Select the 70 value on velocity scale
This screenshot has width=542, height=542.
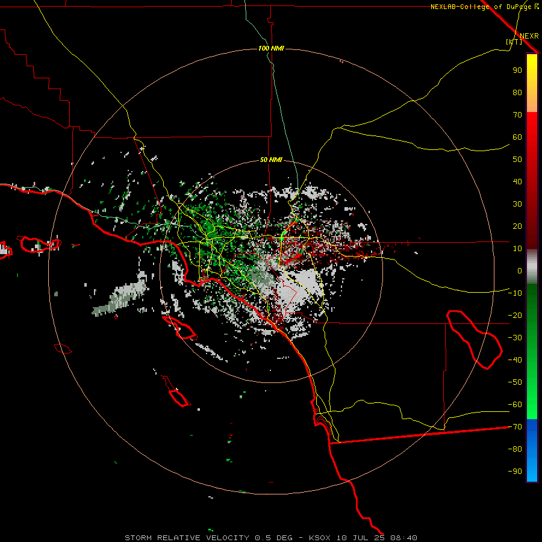pyautogui.click(x=517, y=115)
